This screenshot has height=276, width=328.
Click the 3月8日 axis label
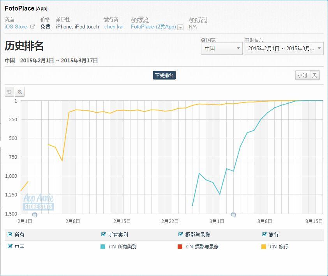[x=265, y=221]
